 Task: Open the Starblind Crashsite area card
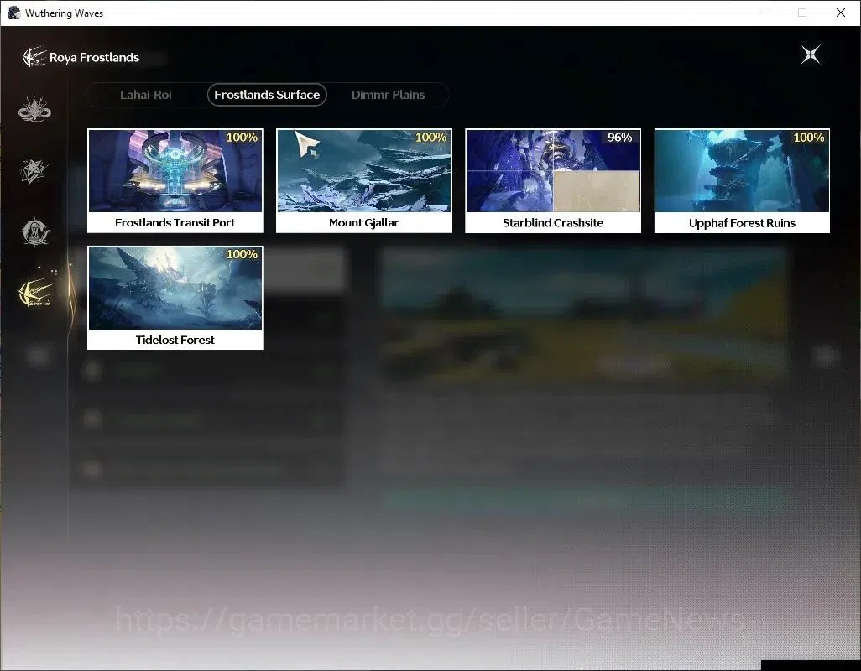pyautogui.click(x=553, y=180)
